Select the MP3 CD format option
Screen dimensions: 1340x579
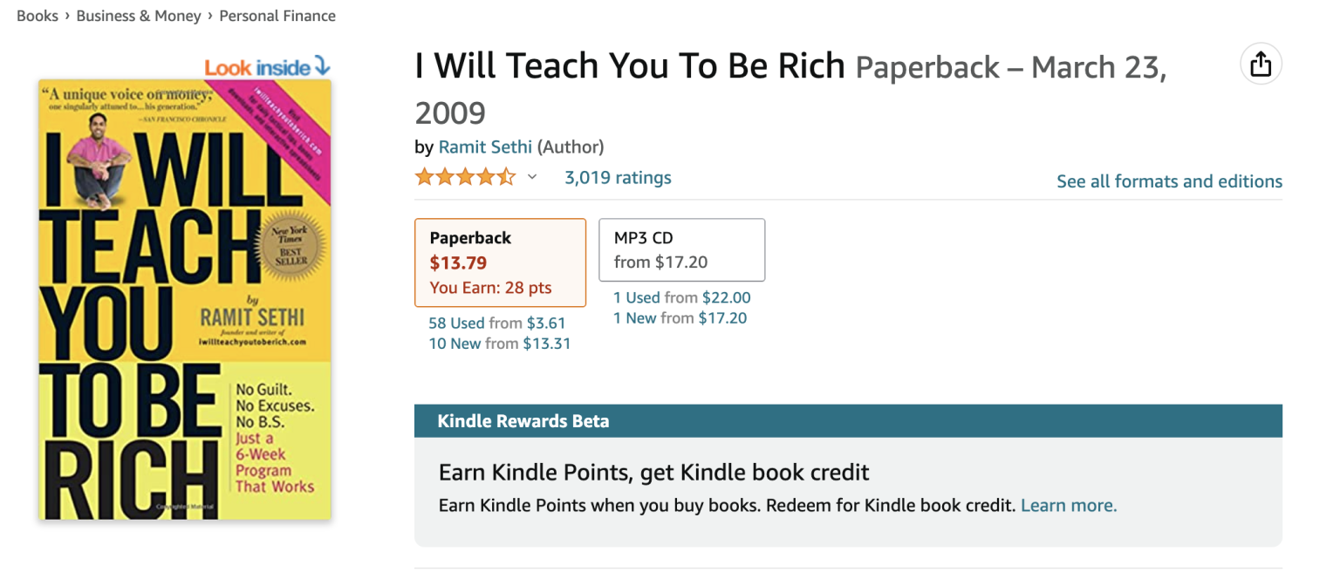click(x=681, y=249)
